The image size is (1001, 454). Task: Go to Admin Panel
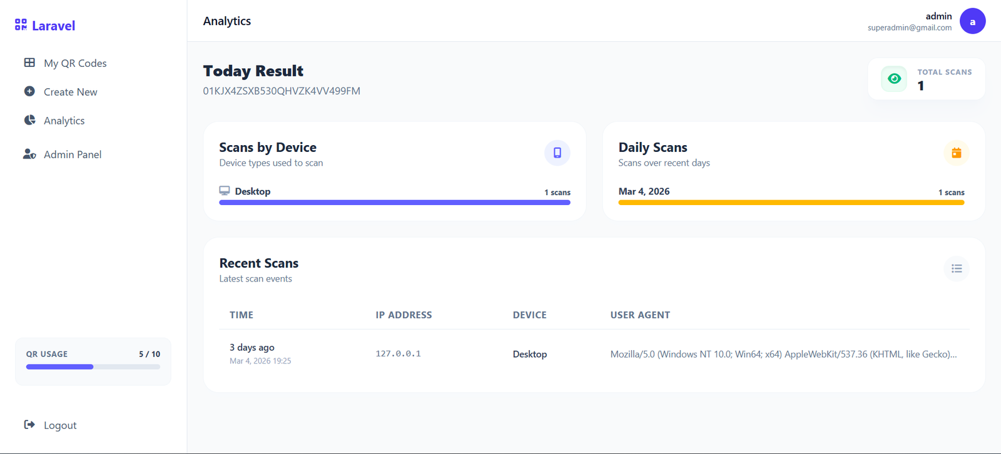(x=73, y=154)
